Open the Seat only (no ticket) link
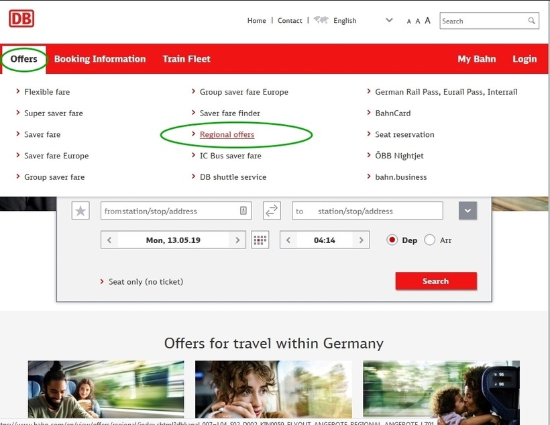The width and height of the screenshot is (550, 425). 146,282
